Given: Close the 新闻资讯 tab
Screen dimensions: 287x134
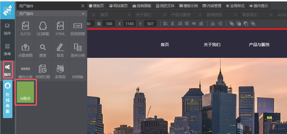Looking at the screenshot, I should pyautogui.click(x=236, y=15).
